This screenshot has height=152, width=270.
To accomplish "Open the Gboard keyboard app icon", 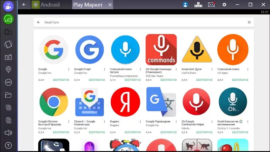I will tap(89, 102).
